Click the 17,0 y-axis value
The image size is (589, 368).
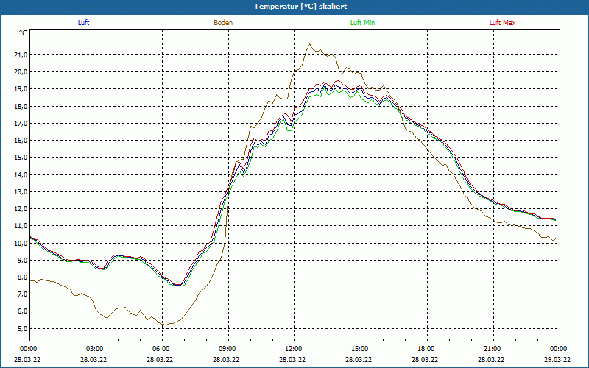click(21, 123)
